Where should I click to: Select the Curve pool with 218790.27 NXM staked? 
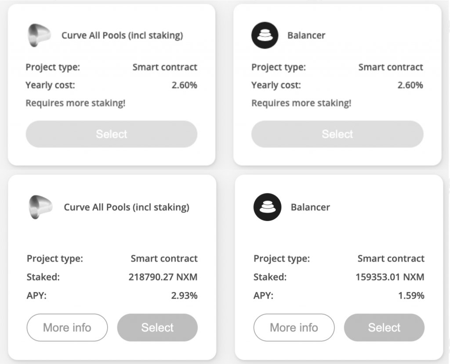(x=157, y=328)
